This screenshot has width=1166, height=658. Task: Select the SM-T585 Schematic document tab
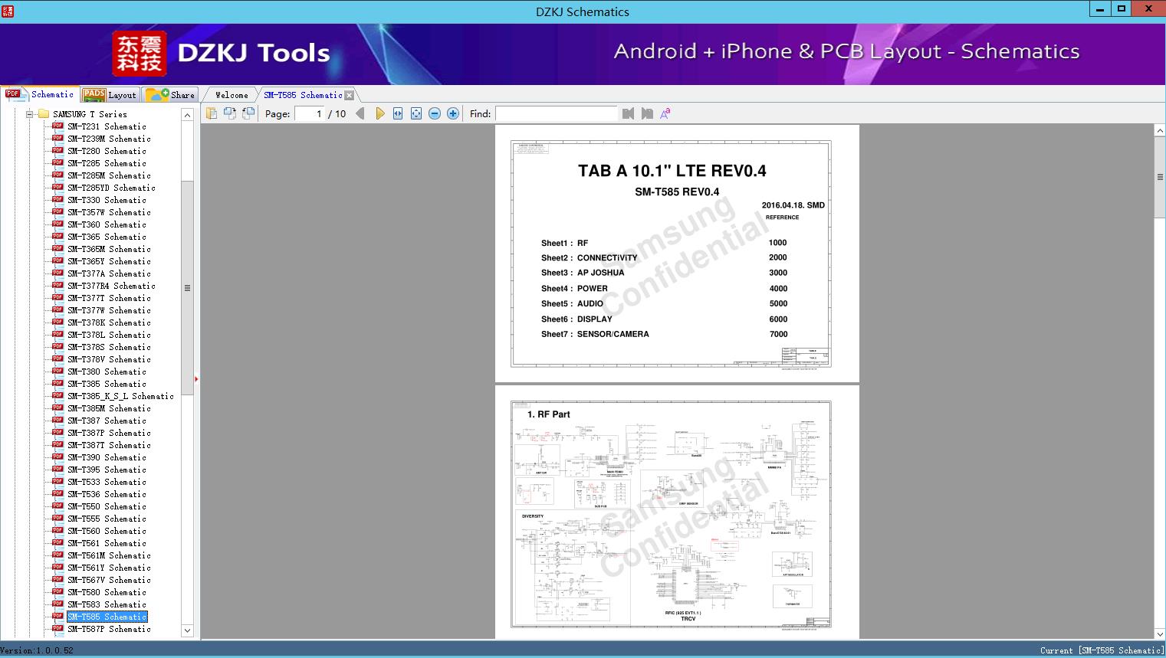[303, 95]
